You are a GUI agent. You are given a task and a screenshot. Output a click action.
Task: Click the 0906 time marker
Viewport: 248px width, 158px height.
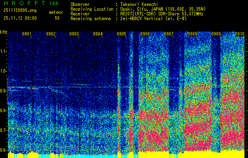[x=145, y=34]
